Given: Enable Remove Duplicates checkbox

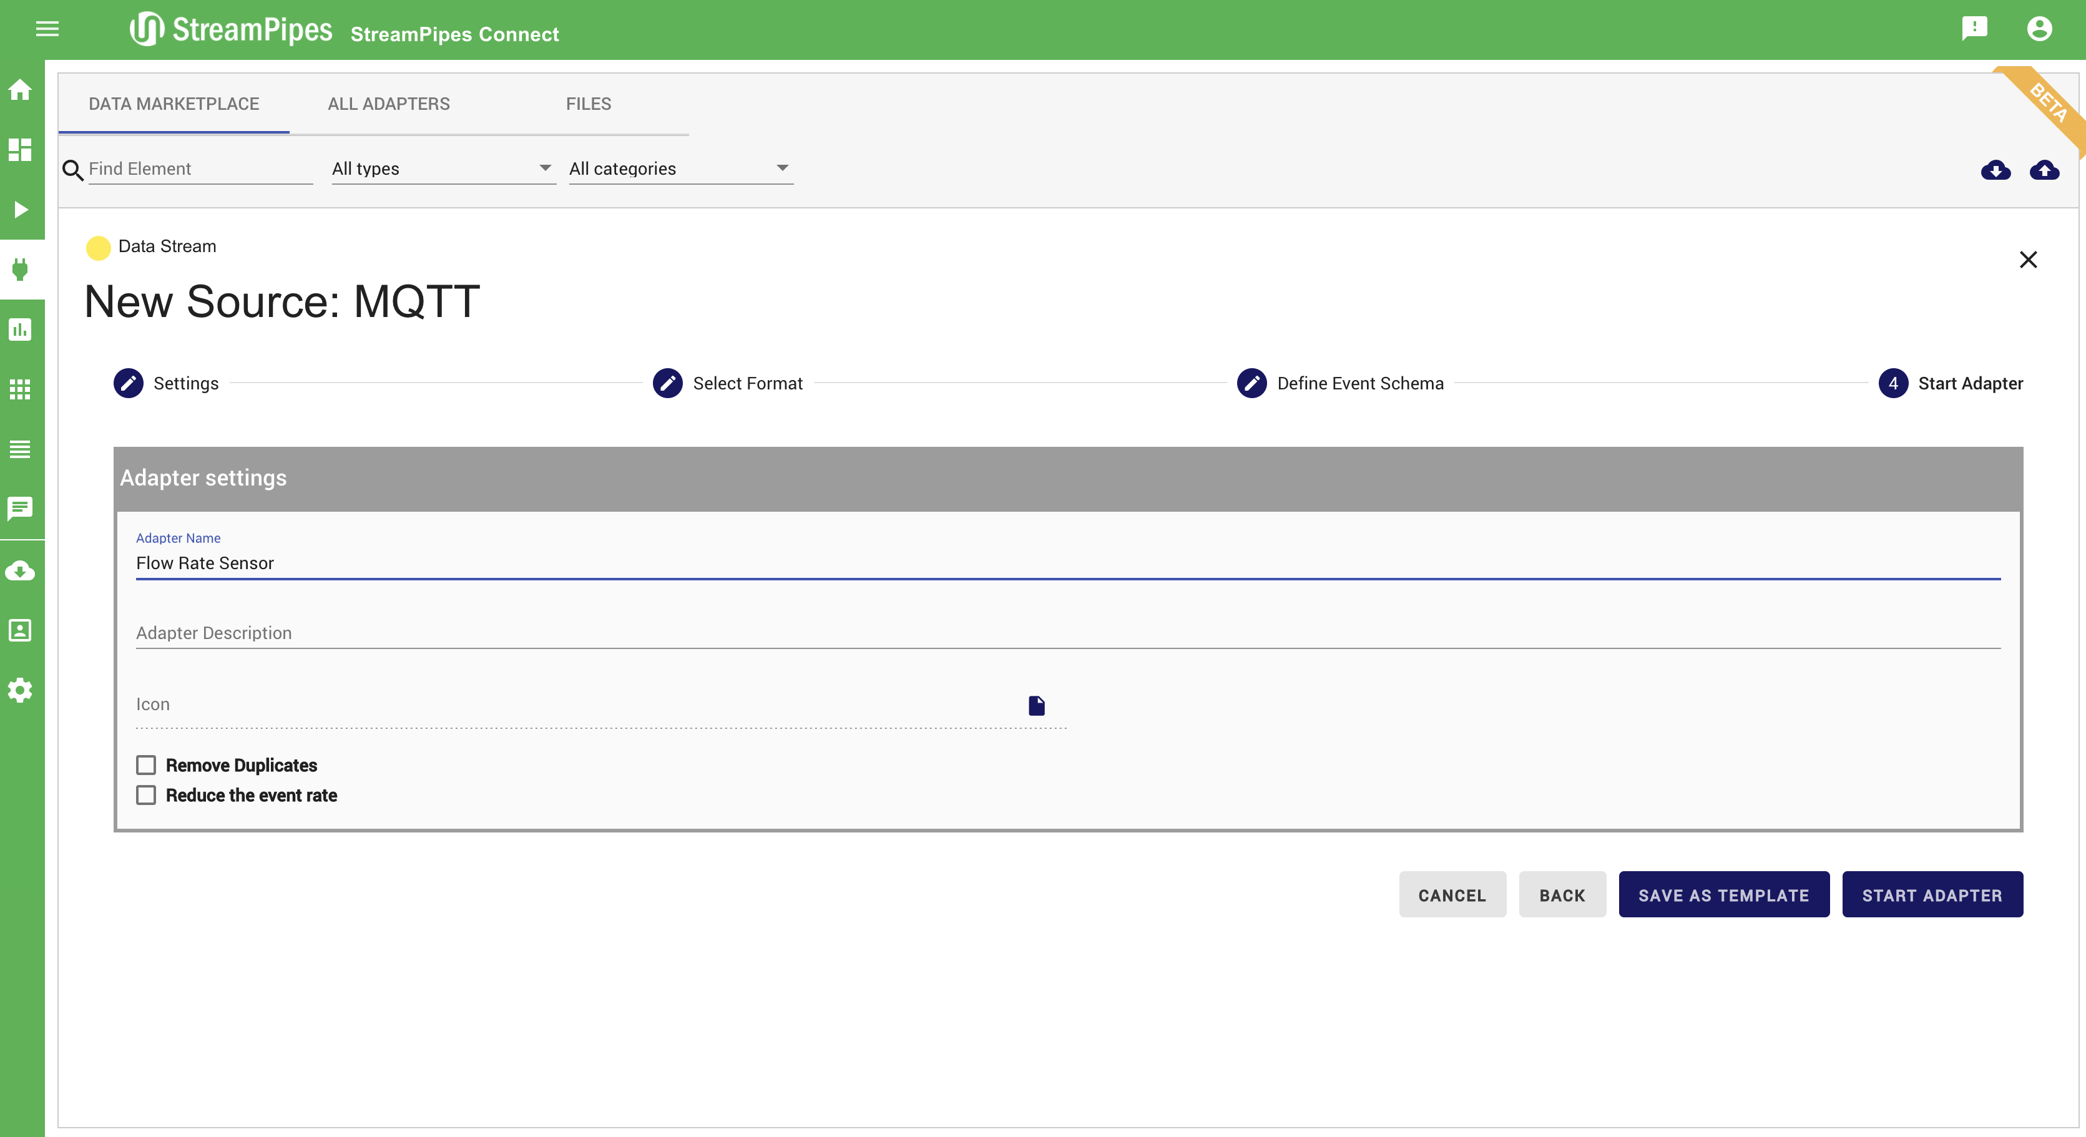Looking at the screenshot, I should tap(146, 765).
